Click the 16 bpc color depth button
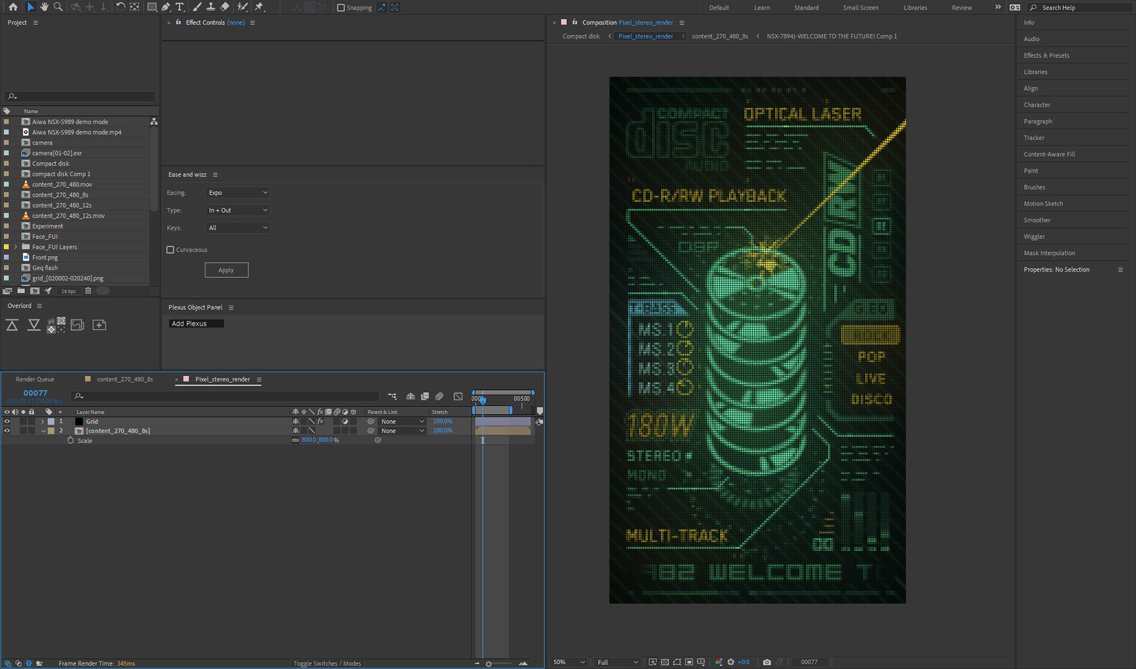 pos(69,291)
